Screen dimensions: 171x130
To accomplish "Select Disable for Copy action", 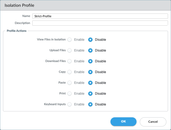I will (x=91, y=72).
